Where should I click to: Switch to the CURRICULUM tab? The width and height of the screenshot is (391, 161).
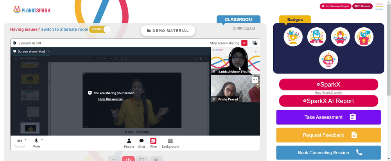[x=244, y=28]
